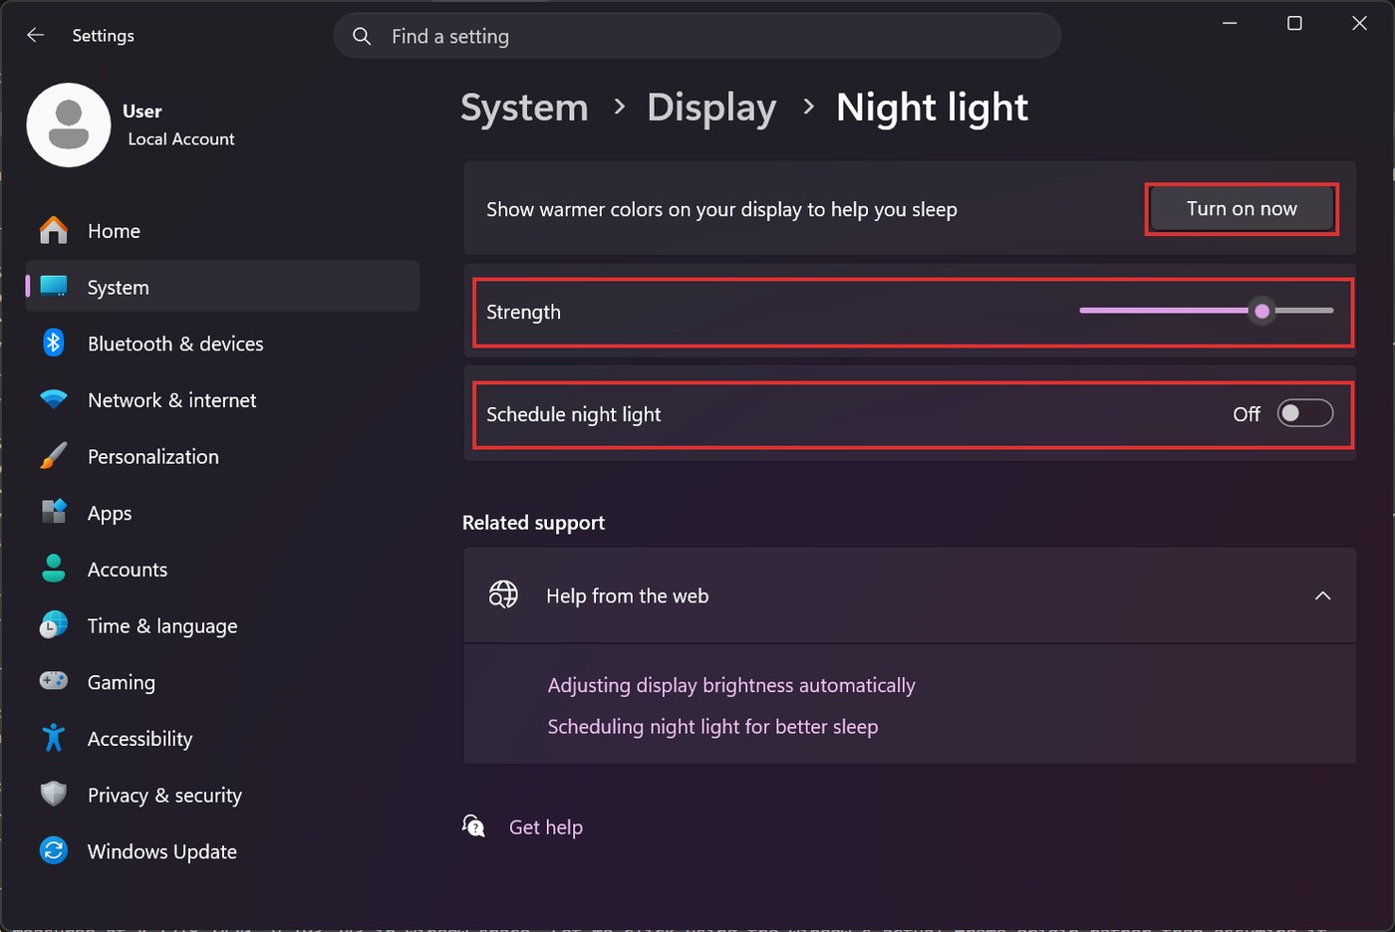The image size is (1395, 932).
Task: Click the search magnifier icon
Action: pos(362,36)
